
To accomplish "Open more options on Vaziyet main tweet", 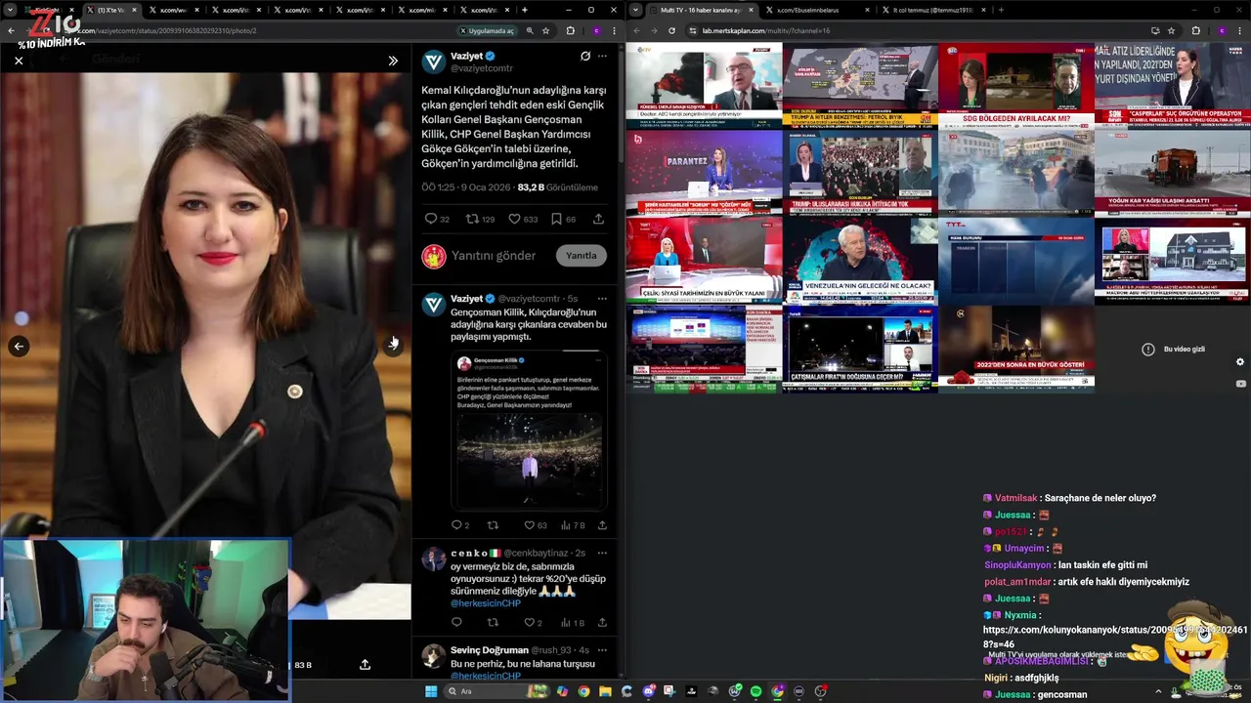I will pos(603,56).
